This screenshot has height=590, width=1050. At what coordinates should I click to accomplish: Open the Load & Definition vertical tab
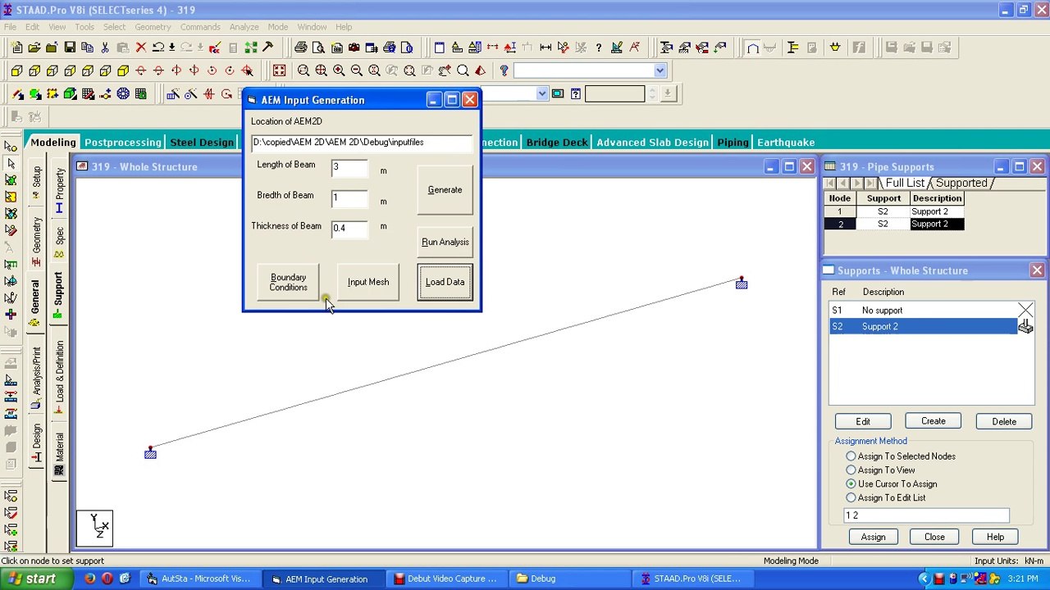pyautogui.click(x=59, y=376)
